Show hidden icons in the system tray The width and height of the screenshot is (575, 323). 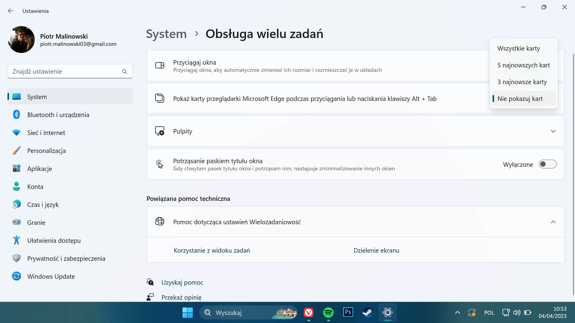pos(458,312)
